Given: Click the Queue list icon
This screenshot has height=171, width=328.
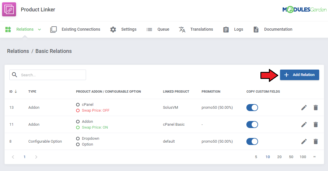Looking at the screenshot, I should [x=149, y=30].
